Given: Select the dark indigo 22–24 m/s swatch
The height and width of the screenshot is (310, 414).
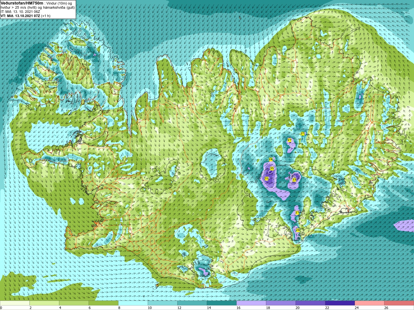Looking at the screenshot, I should click(340, 303).
